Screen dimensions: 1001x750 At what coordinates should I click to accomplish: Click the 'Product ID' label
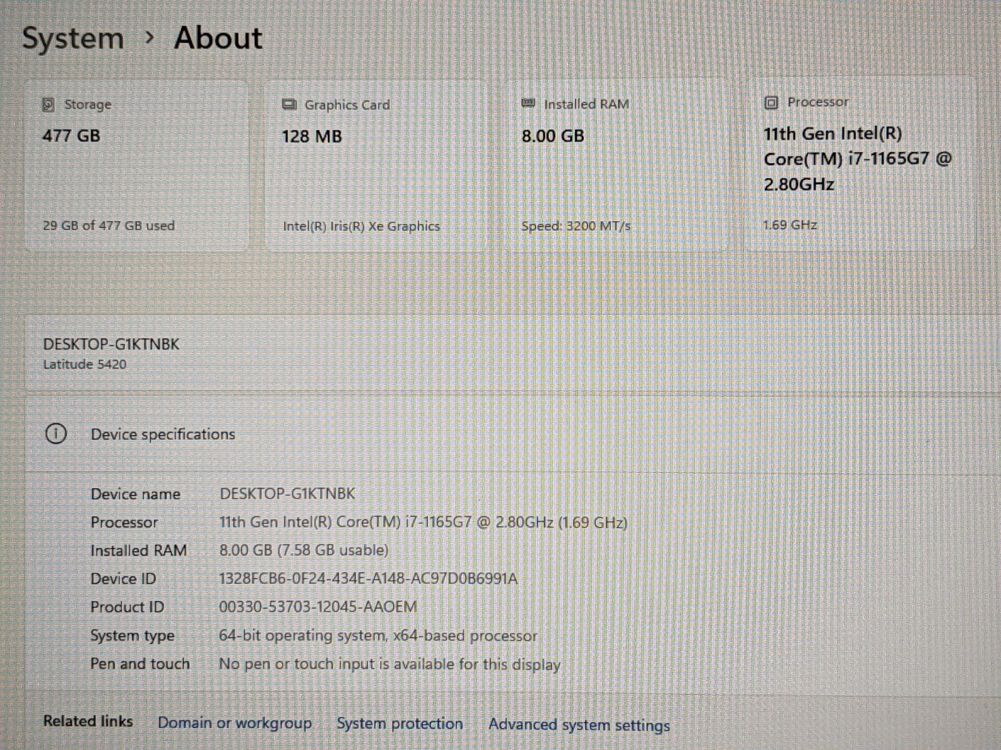(x=127, y=607)
